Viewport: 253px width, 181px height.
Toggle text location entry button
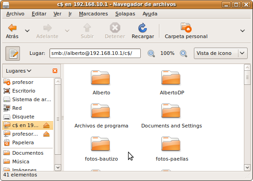[13, 54]
